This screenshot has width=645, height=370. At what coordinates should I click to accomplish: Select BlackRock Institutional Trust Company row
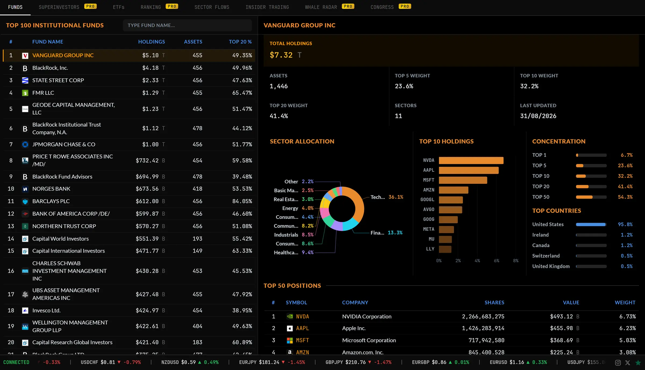129,128
